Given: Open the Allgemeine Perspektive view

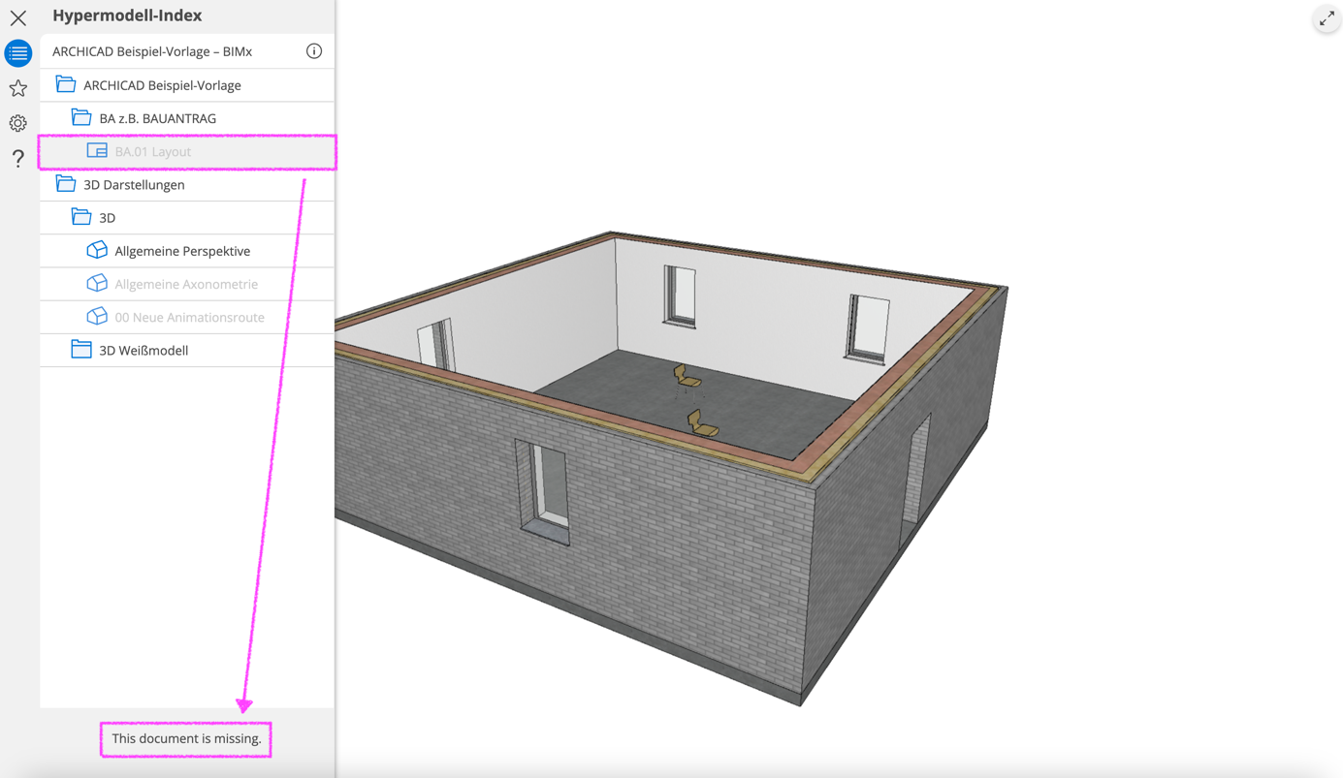Looking at the screenshot, I should (187, 251).
